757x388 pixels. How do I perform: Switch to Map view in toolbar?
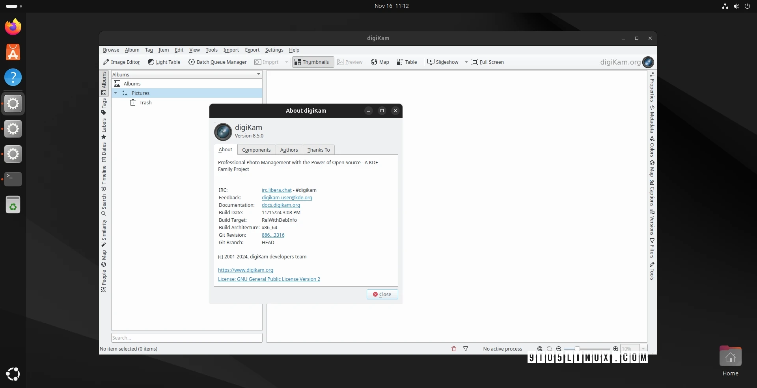(x=380, y=62)
